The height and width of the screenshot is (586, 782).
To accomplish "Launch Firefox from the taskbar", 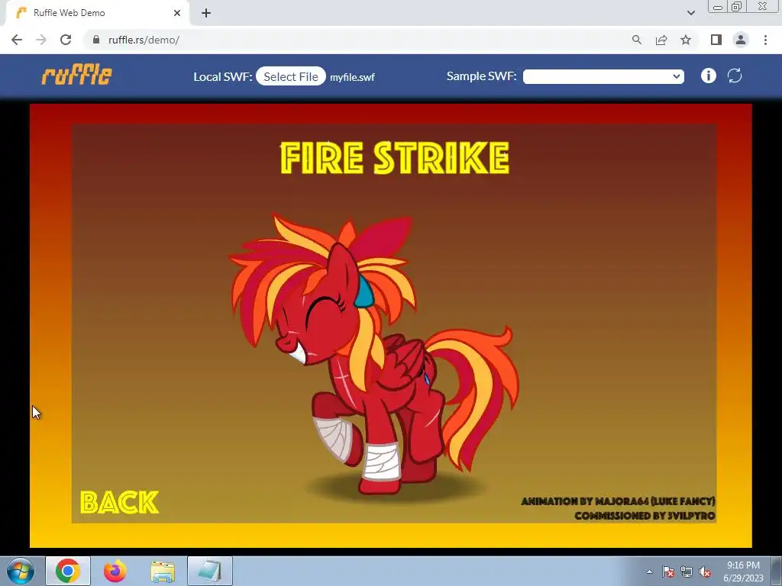I will click(115, 571).
